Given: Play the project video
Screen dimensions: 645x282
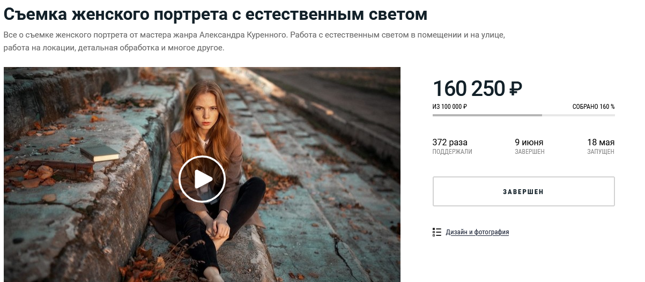Looking at the screenshot, I should click(202, 179).
